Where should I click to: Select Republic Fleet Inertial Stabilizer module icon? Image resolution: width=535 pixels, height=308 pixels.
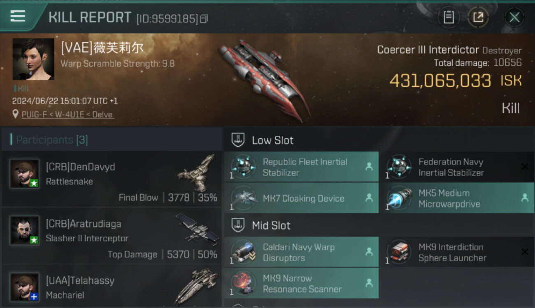pos(243,167)
